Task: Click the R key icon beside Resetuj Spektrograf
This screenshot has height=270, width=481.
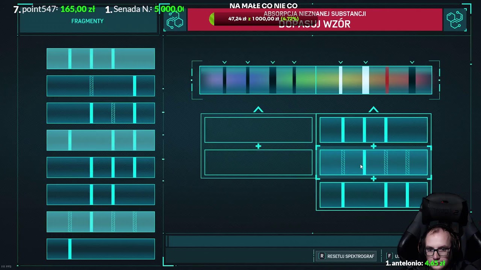Action: tap(322, 256)
